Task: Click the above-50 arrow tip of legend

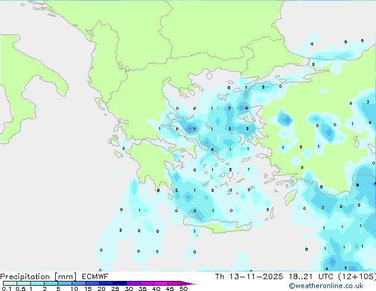Action: (x=188, y=283)
